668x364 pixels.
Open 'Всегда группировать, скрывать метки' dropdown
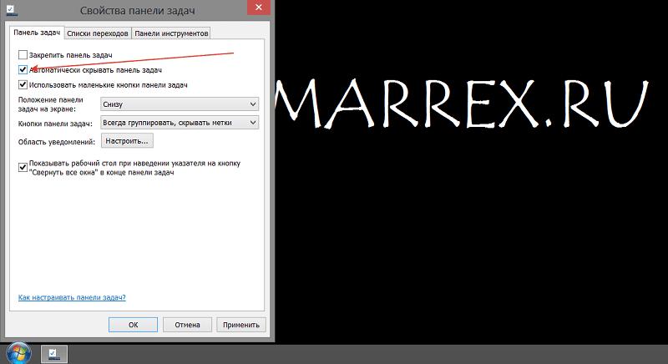click(180, 123)
